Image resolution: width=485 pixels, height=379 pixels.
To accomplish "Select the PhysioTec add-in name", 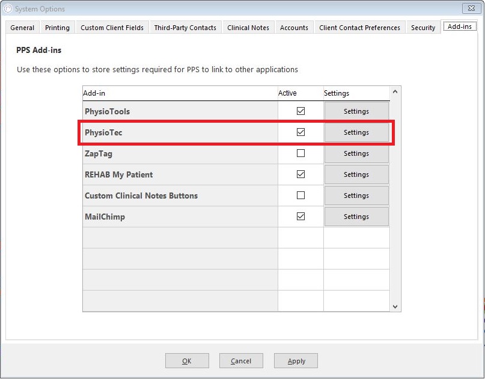I will coord(103,132).
